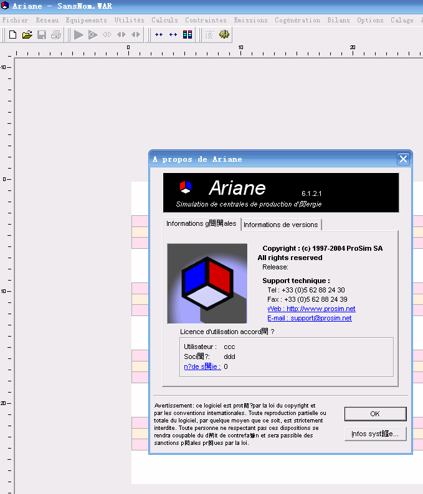Close the A propos de Ariane dialog
The image size is (423, 494).
pos(403,159)
